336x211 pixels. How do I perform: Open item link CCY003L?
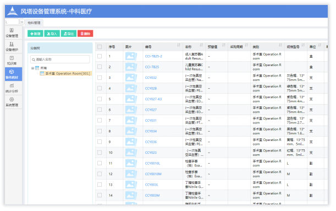(x=151, y=185)
